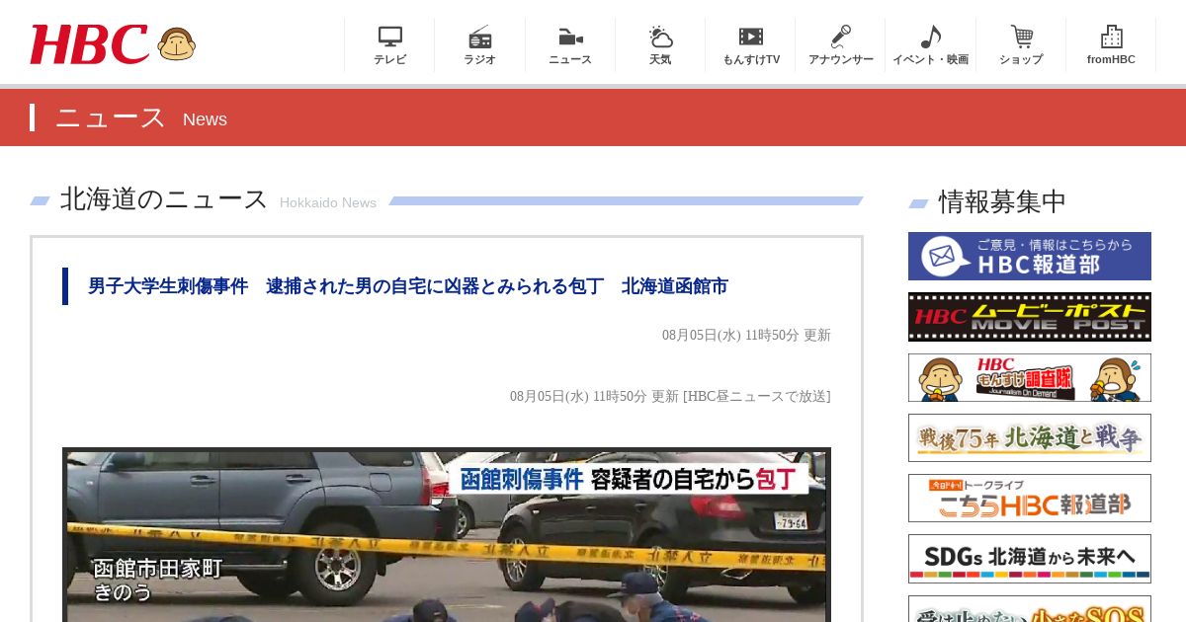Open the HBC もんすけ調査隊 banner
The height and width of the screenshot is (622, 1186).
point(1030,378)
